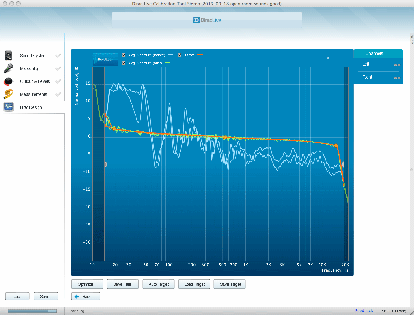Viewport: 414px width, 315px height.
Task: Expand the Event Log panel
Action: pos(77,311)
